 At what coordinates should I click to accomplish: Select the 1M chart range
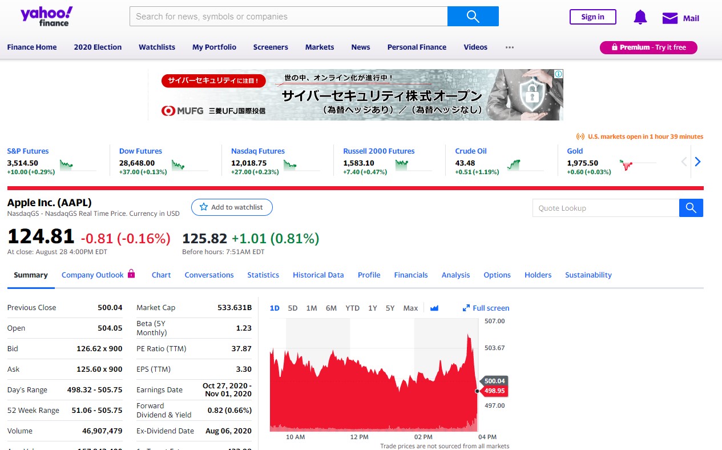tap(312, 308)
